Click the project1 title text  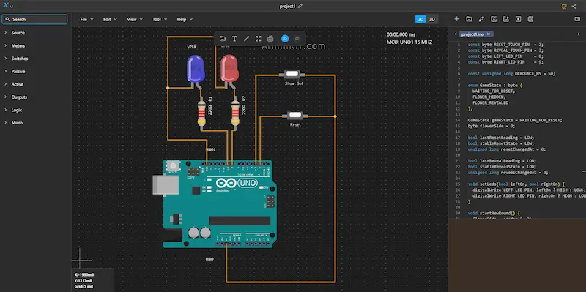pos(288,7)
